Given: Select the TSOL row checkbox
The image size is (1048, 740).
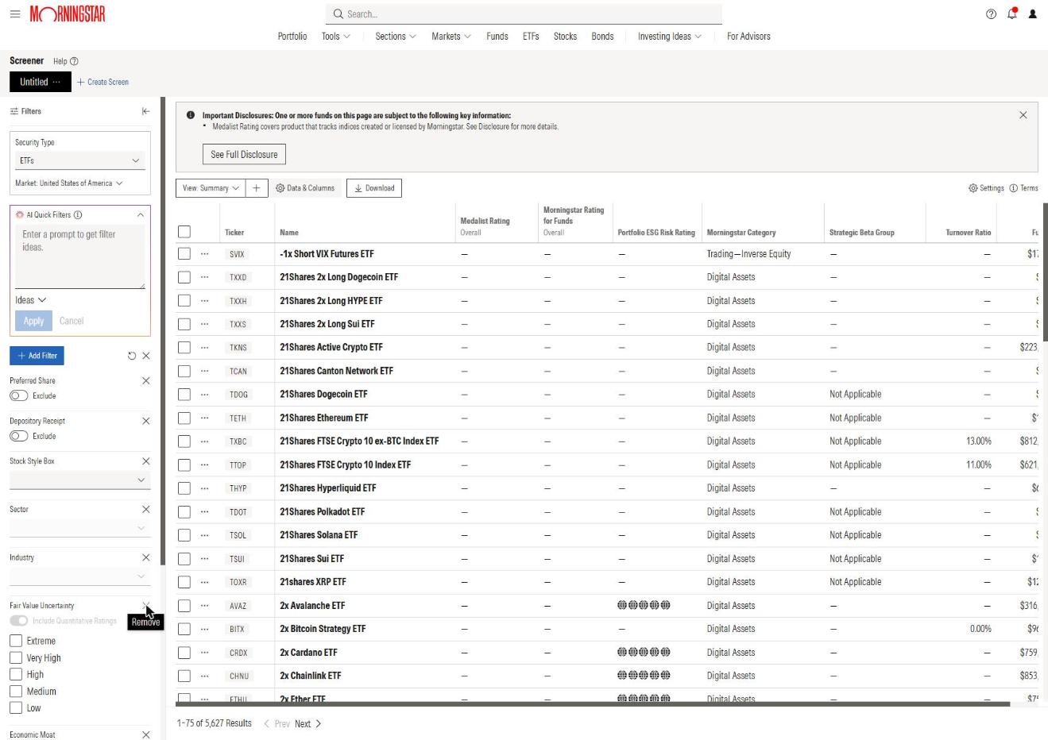Looking at the screenshot, I should click(x=184, y=535).
